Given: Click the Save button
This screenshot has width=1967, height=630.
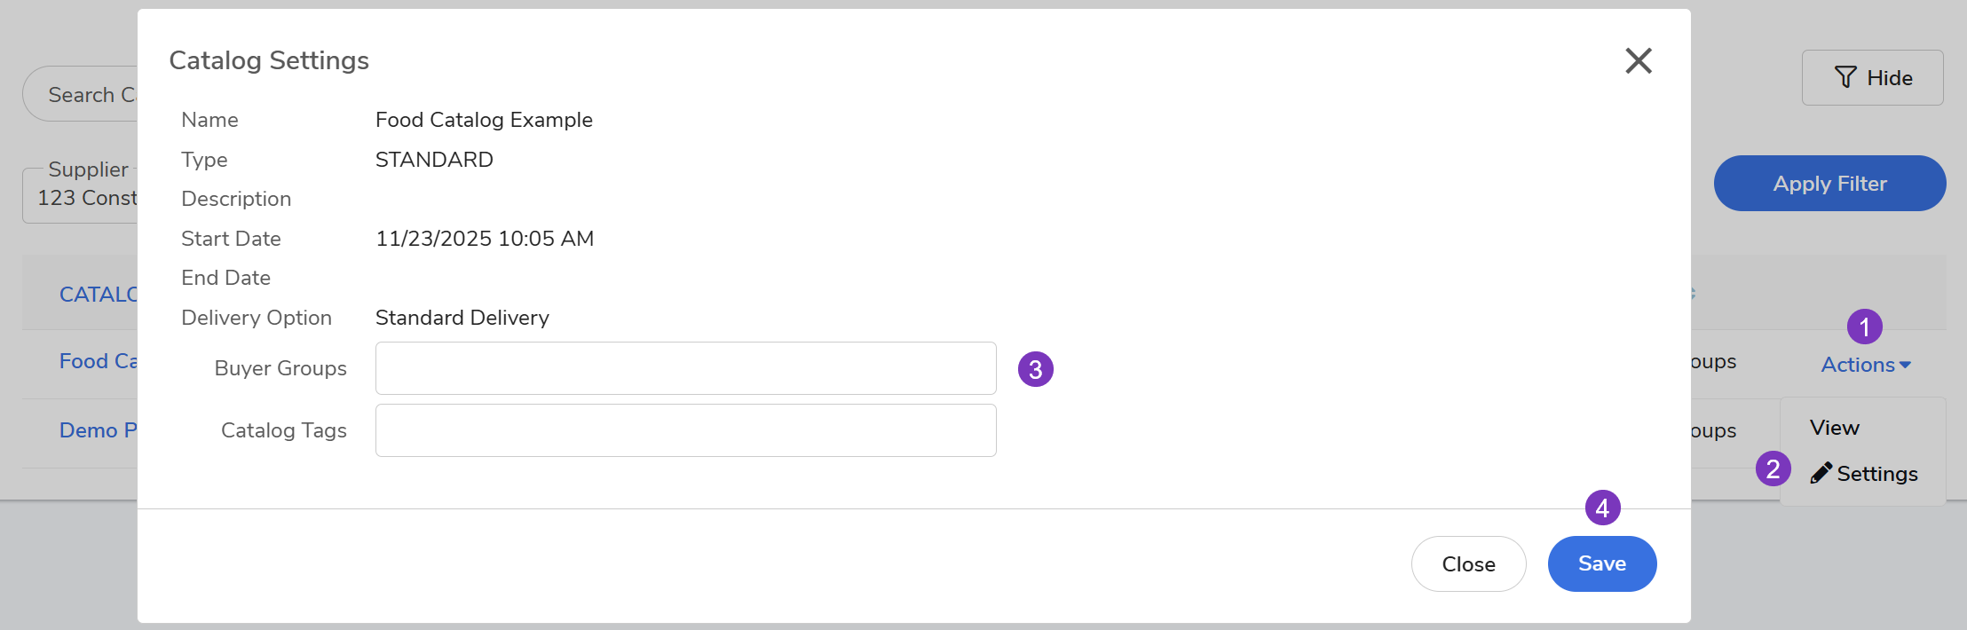Looking at the screenshot, I should 1601,563.
